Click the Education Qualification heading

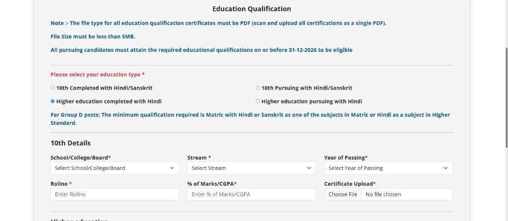[252, 9]
